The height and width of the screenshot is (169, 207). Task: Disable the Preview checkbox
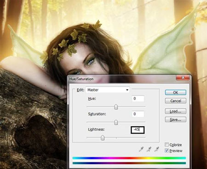[x=167, y=151]
